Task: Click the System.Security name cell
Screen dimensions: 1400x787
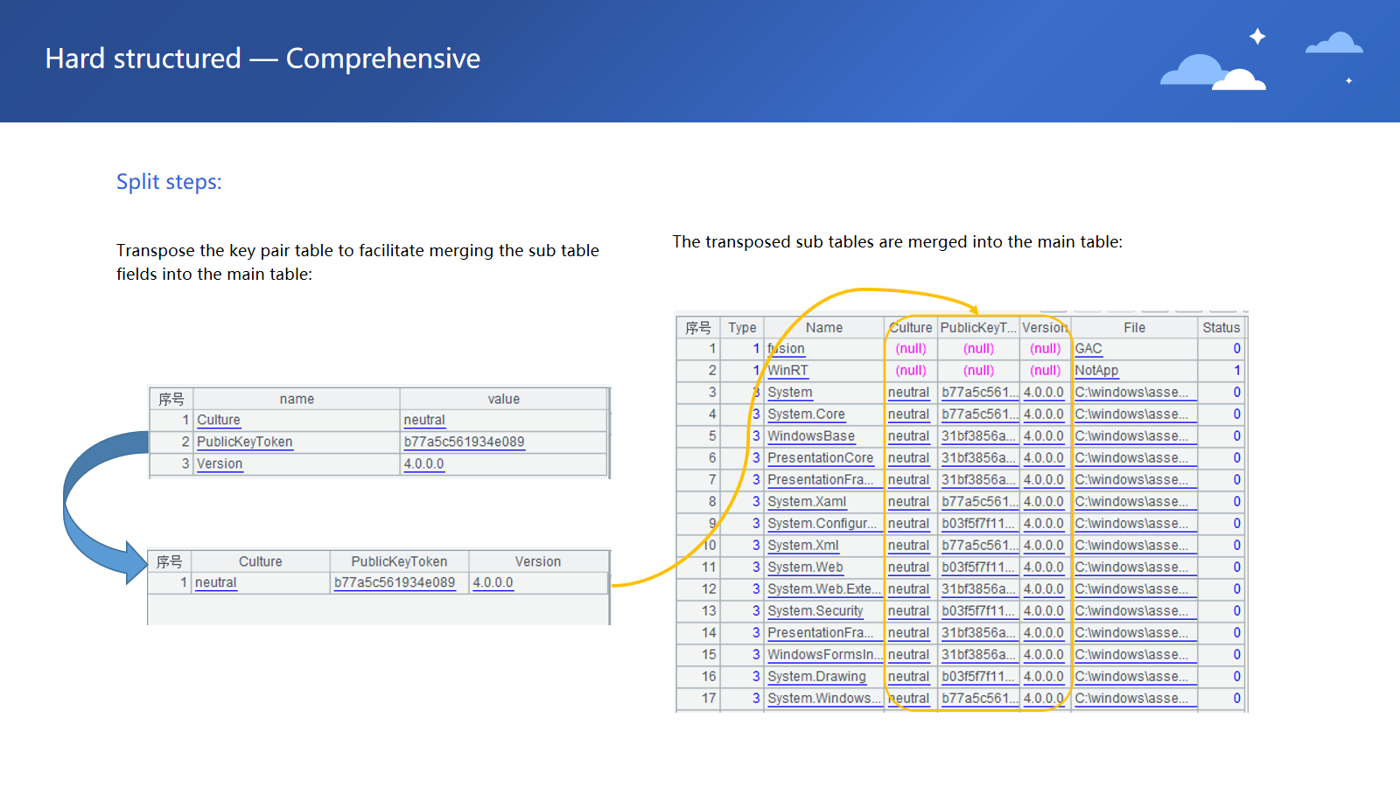Action: point(815,610)
